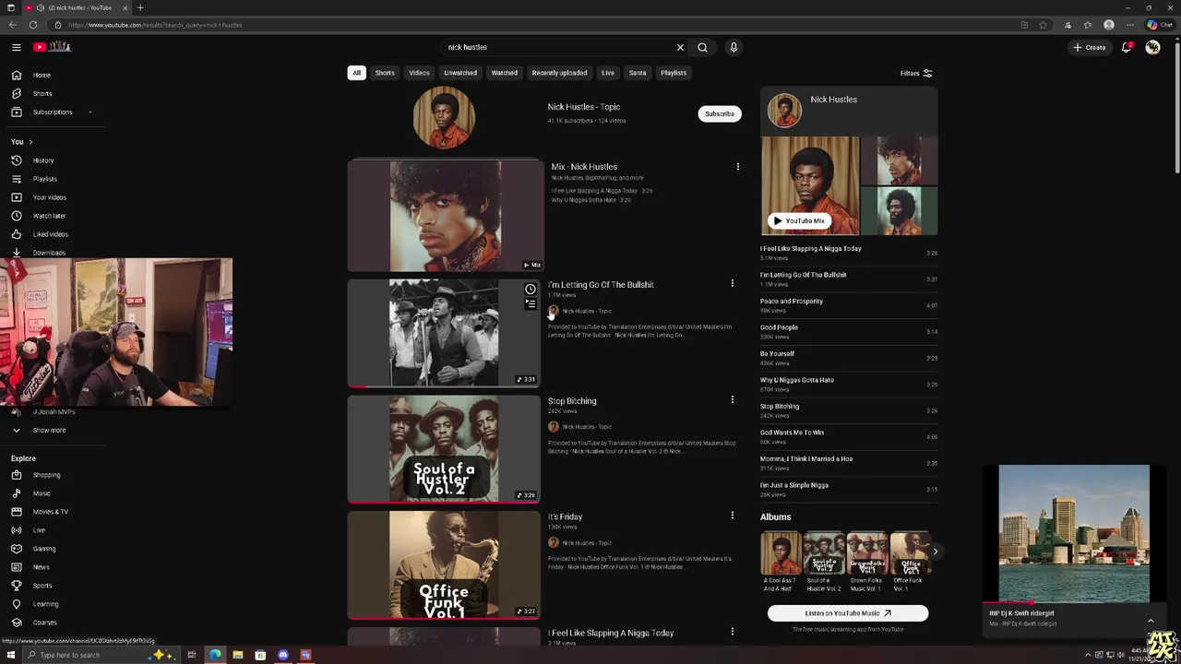The image size is (1181, 664).
Task: Subscribe to Nick Hustles - Topic
Action: (720, 113)
